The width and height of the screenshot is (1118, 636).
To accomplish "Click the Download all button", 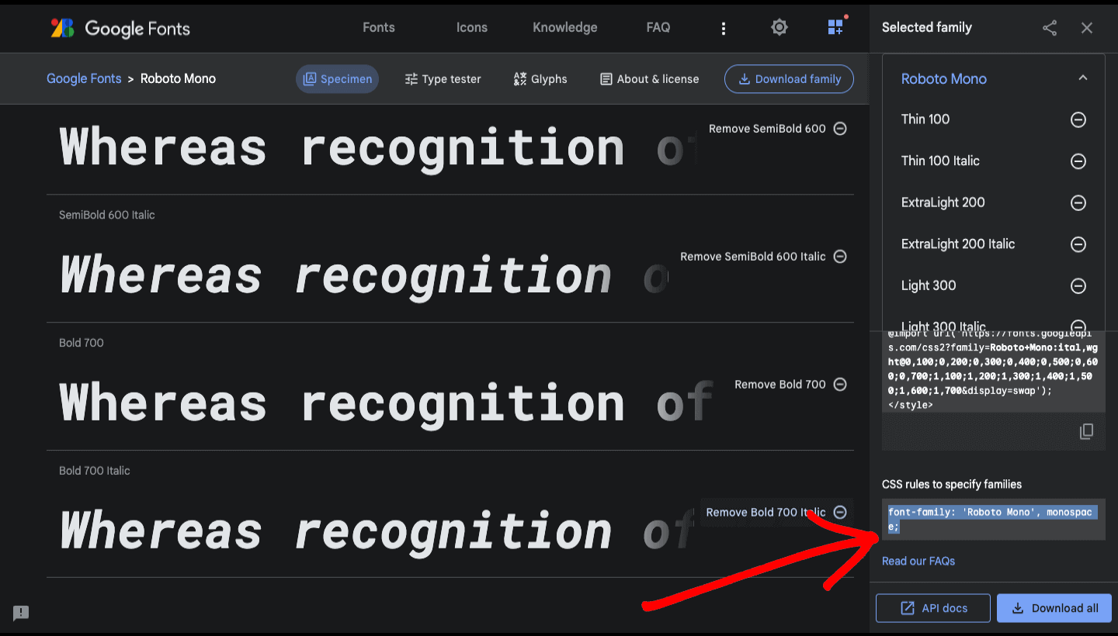I will (1054, 608).
